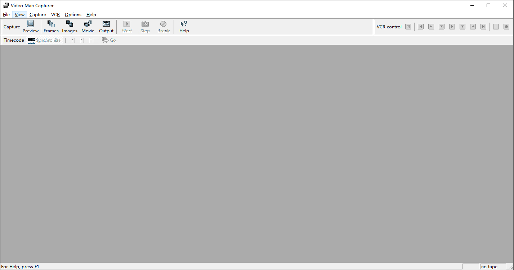Click the VCR fast forward button
Image resolution: width=514 pixels, height=270 pixels.
tap(473, 27)
